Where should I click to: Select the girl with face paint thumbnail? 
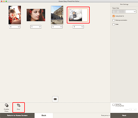15,15
